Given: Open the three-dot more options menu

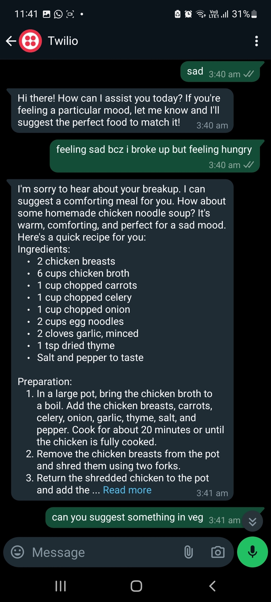Looking at the screenshot, I should [x=256, y=41].
